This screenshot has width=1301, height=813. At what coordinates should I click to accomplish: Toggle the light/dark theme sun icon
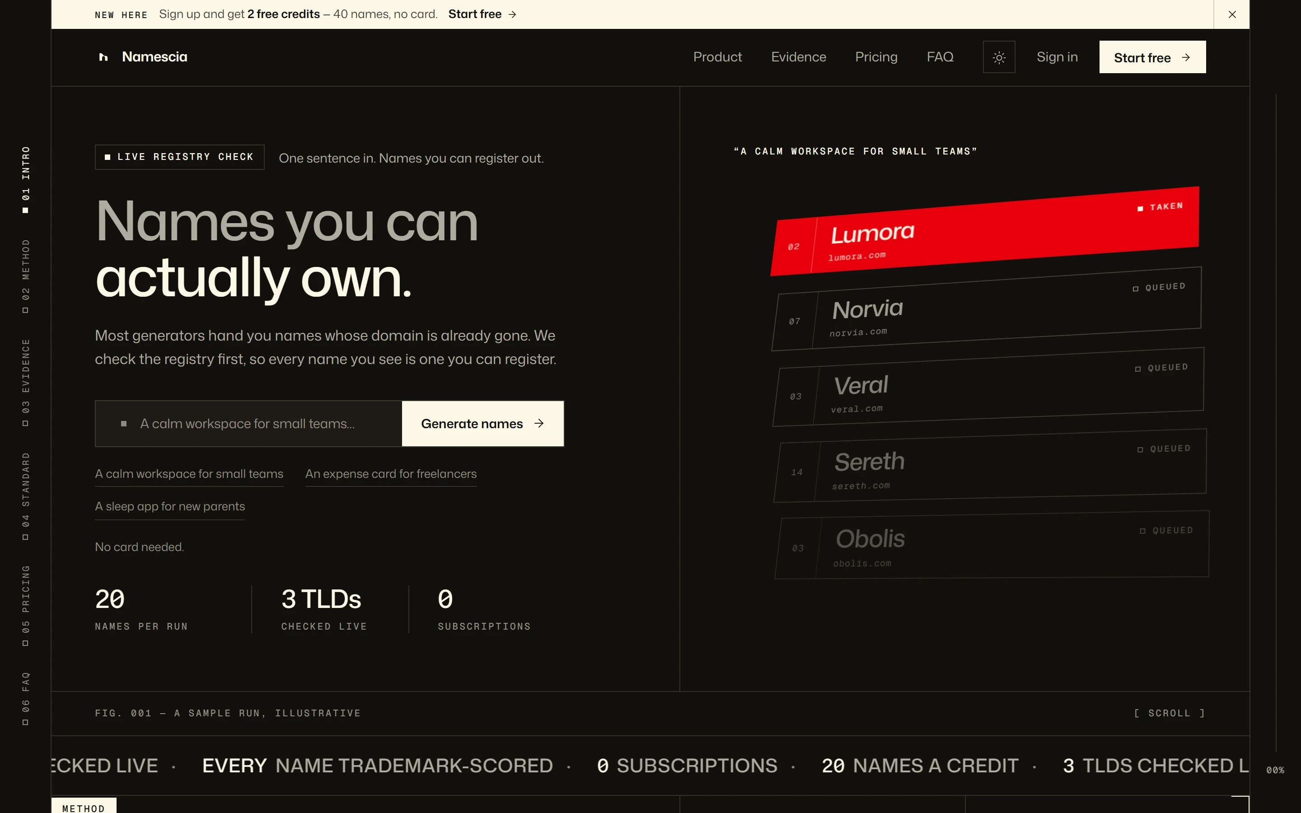(x=999, y=57)
